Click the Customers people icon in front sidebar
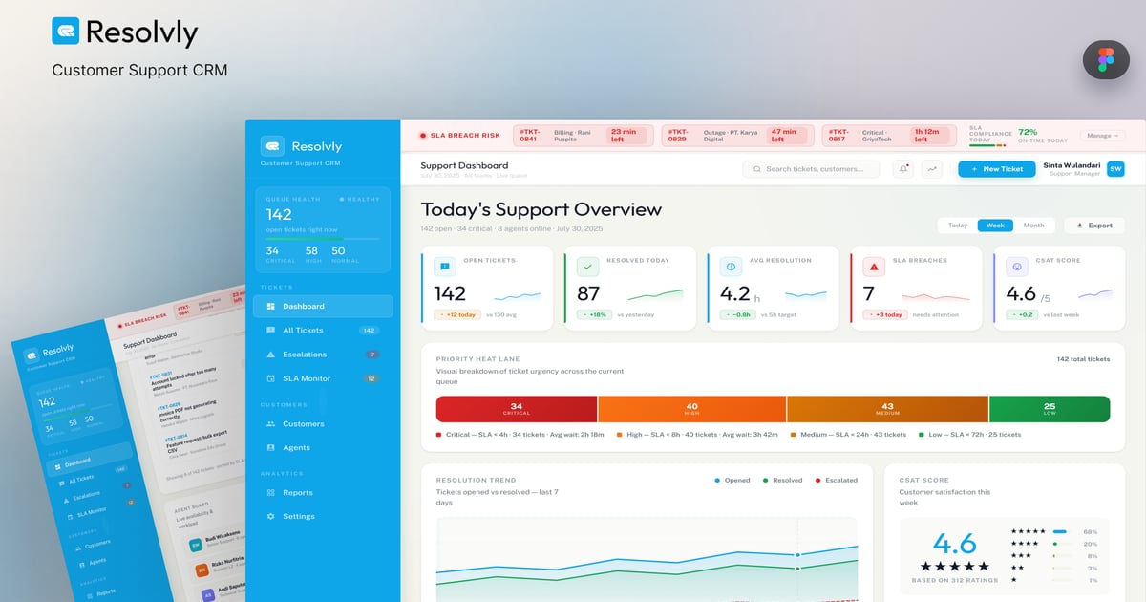 (x=271, y=423)
